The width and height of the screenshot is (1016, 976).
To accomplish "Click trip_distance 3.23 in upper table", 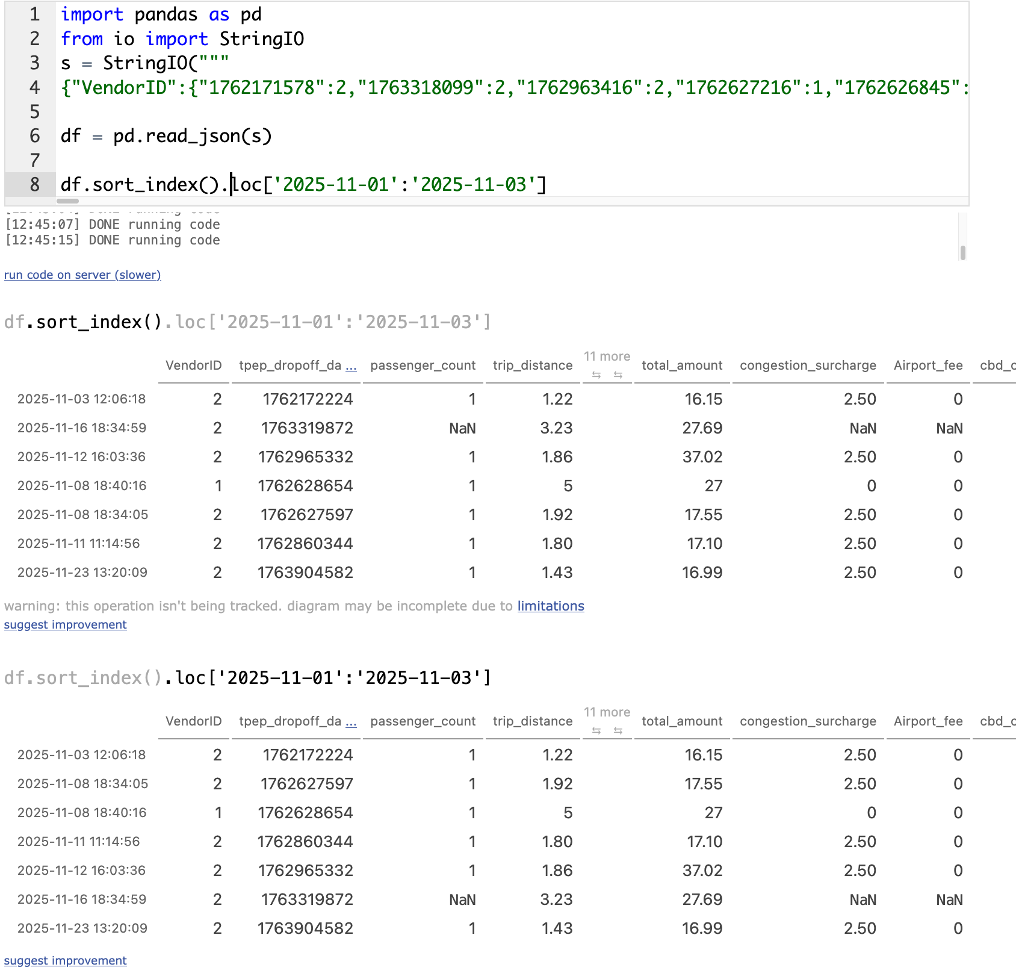I will coord(556,428).
